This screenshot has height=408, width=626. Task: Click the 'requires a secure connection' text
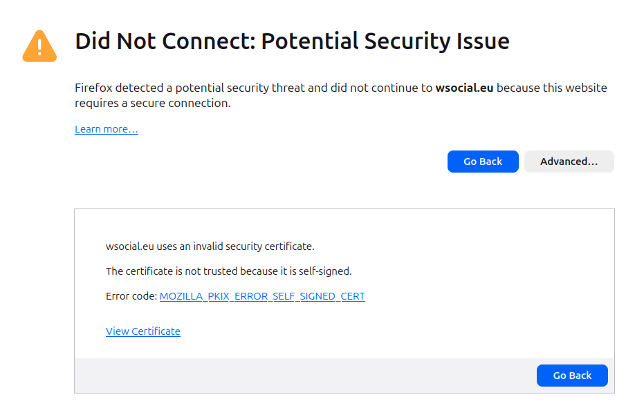[x=152, y=103]
